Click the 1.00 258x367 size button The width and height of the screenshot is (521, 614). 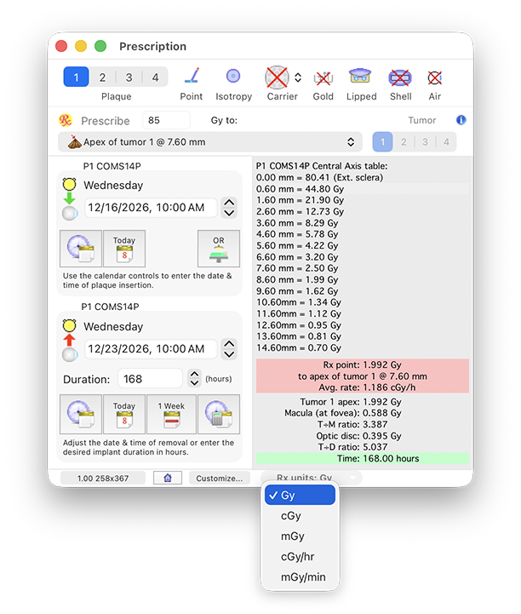tap(103, 478)
